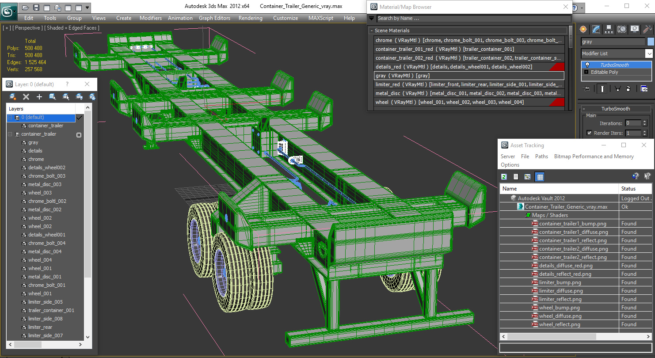
Task: Select the limiter_rear layer object
Action: point(40,327)
